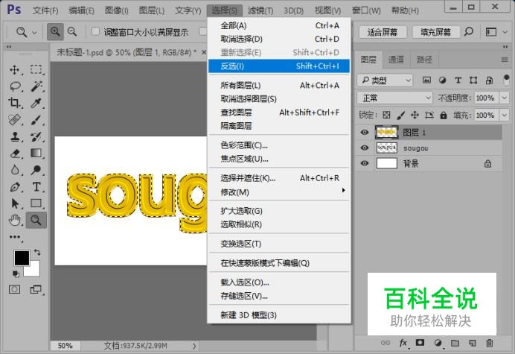
Task: Select the Rectangular Marquee tool
Action: pos(36,69)
